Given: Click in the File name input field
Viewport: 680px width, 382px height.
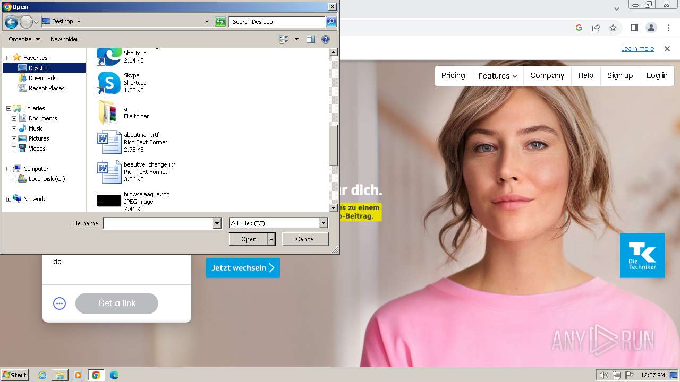Looking at the screenshot, I should coord(158,223).
